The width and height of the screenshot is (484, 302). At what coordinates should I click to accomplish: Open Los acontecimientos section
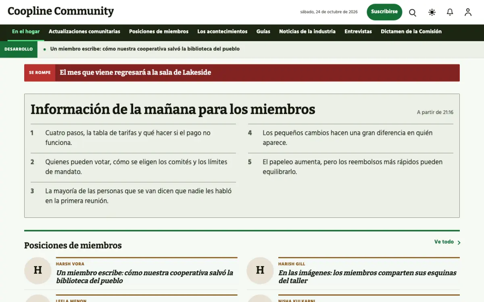pos(222,31)
